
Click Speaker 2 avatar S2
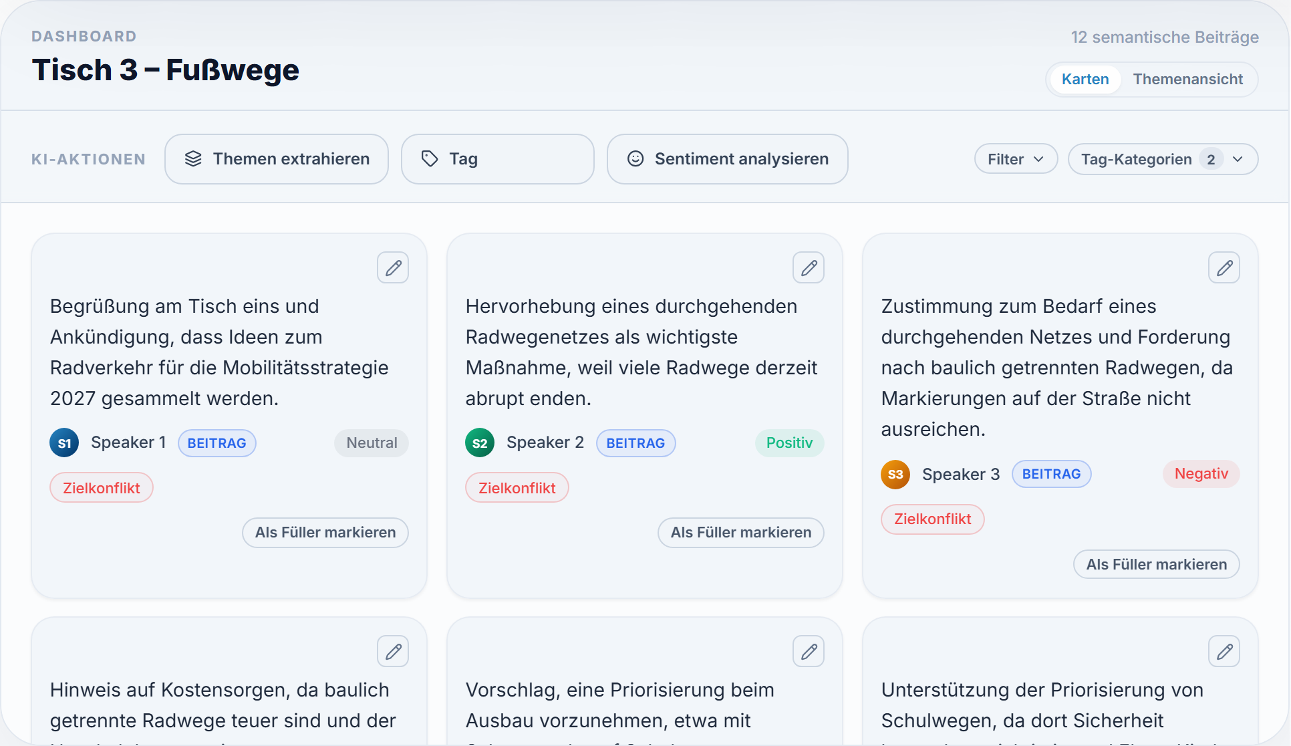[480, 443]
